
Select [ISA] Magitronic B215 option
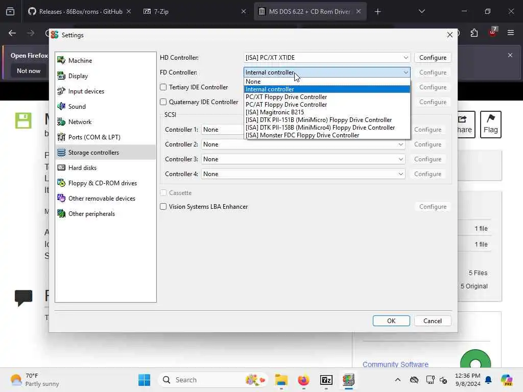pos(327,112)
